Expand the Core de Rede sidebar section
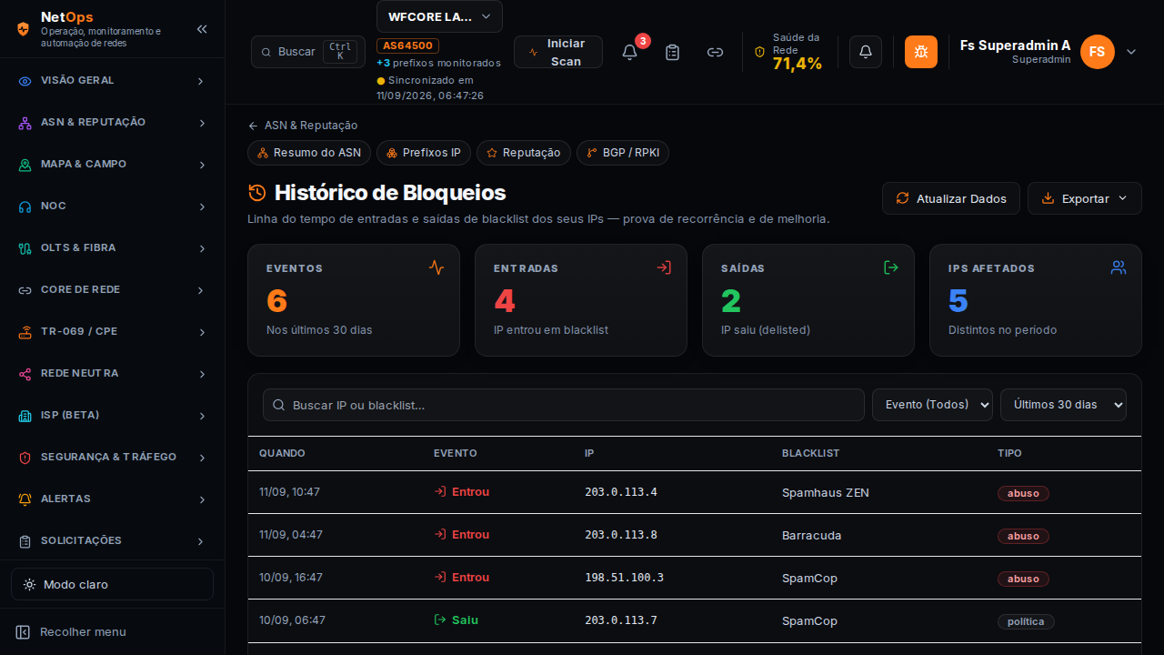This screenshot has width=1164, height=655. [x=112, y=290]
